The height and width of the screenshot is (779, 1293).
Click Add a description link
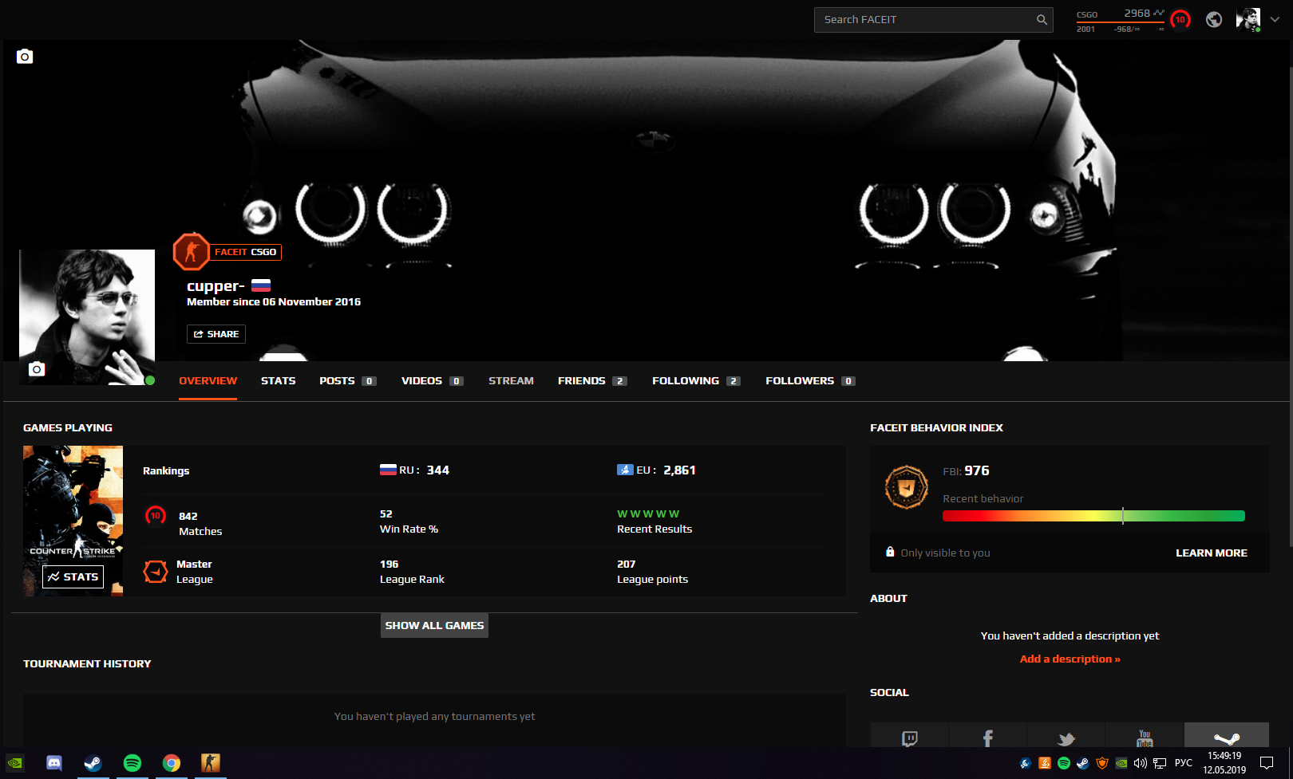click(1070, 659)
